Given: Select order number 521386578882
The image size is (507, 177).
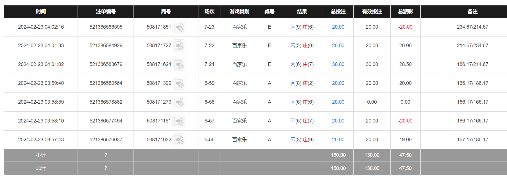Looking at the screenshot, I should [x=106, y=102].
